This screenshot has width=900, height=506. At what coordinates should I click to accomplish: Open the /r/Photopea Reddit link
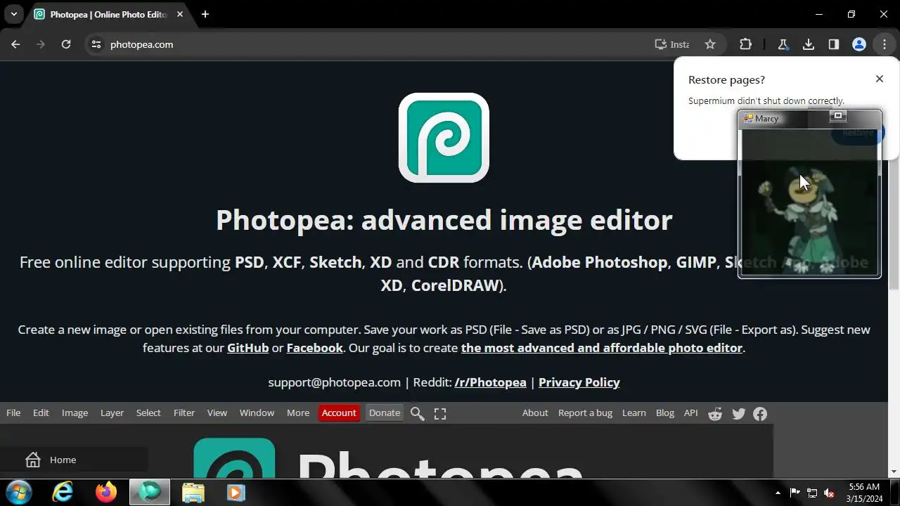tap(491, 382)
